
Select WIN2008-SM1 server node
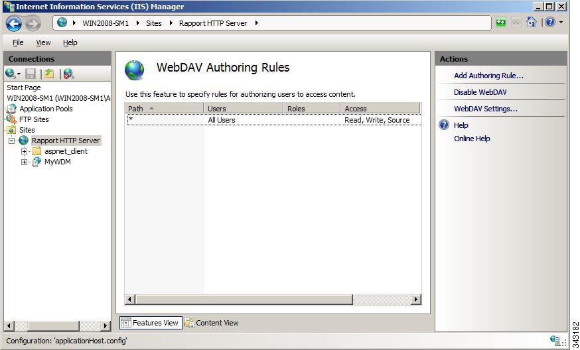58,98
